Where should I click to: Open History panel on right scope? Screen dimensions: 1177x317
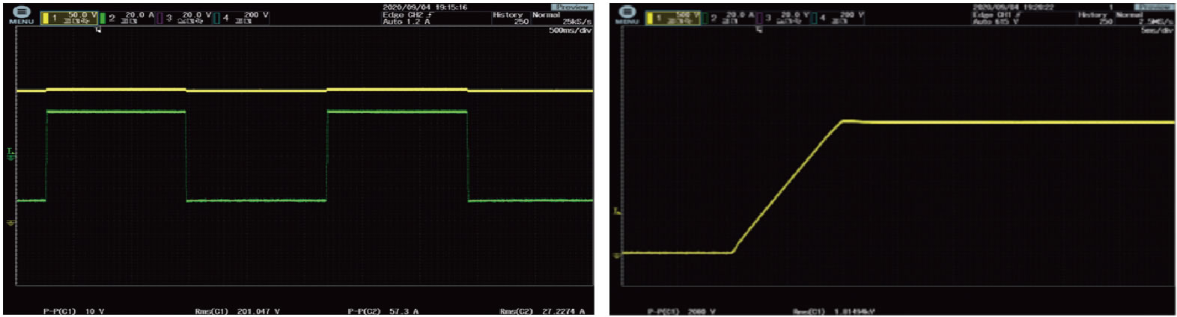click(1093, 17)
